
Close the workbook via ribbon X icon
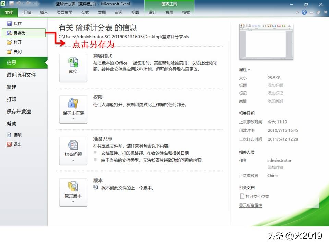(x=326, y=12)
